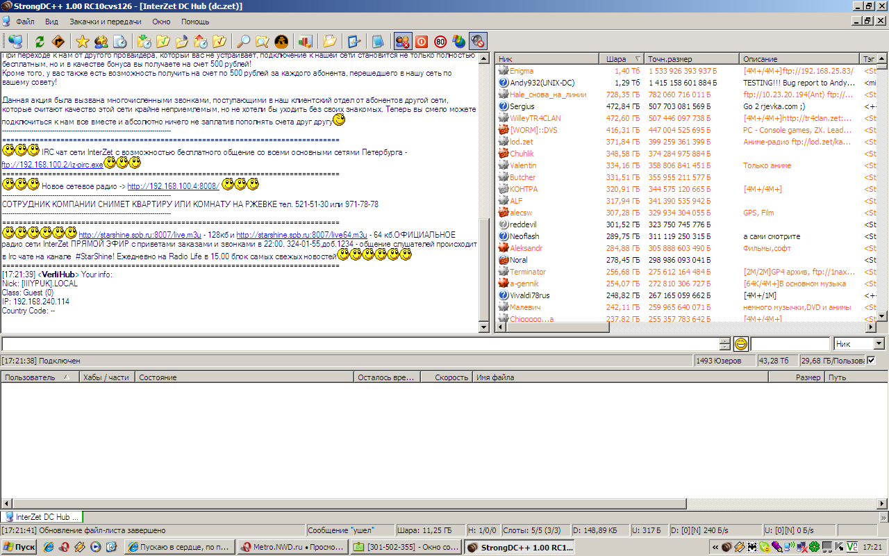Click the emoticon smiley button beside chat input

click(741, 344)
